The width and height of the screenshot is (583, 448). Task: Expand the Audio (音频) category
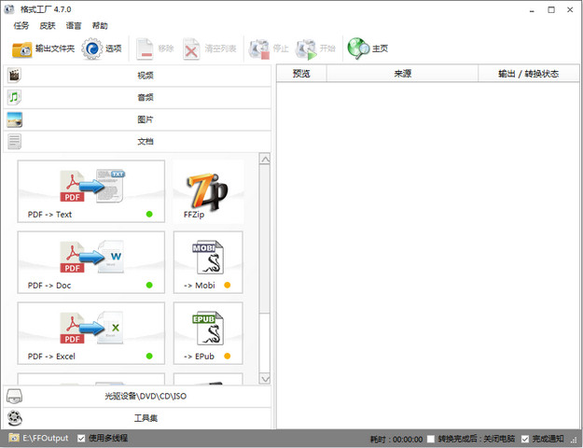(137, 97)
